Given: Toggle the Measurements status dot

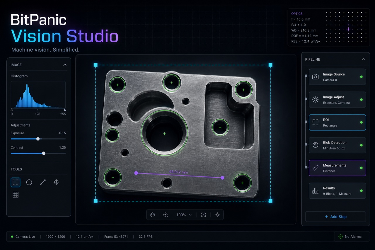Looking at the screenshot, I should tap(361, 168).
